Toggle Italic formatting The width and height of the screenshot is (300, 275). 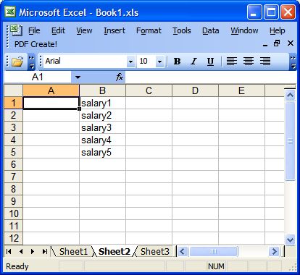click(193, 62)
